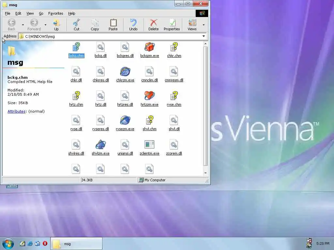The height and width of the screenshot is (250, 334).
Task: Open the File menu
Action: pyautogui.click(x=8, y=13)
